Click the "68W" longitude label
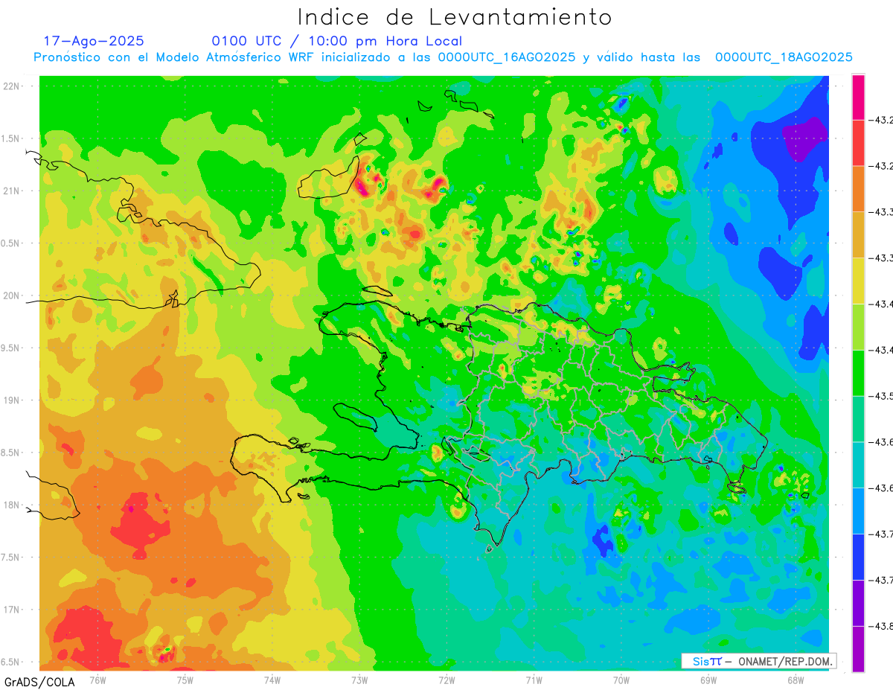893x690 pixels. (x=795, y=679)
